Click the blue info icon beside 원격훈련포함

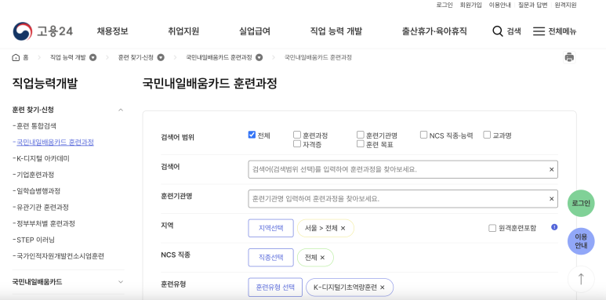pyautogui.click(x=554, y=227)
